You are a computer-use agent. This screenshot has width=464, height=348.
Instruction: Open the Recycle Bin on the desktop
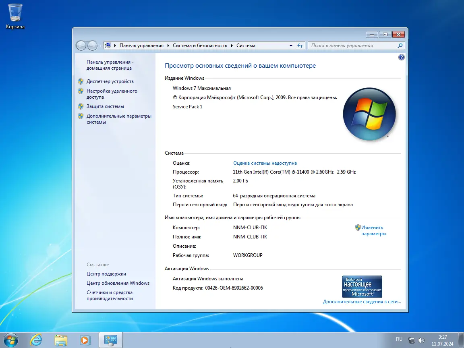click(15, 13)
